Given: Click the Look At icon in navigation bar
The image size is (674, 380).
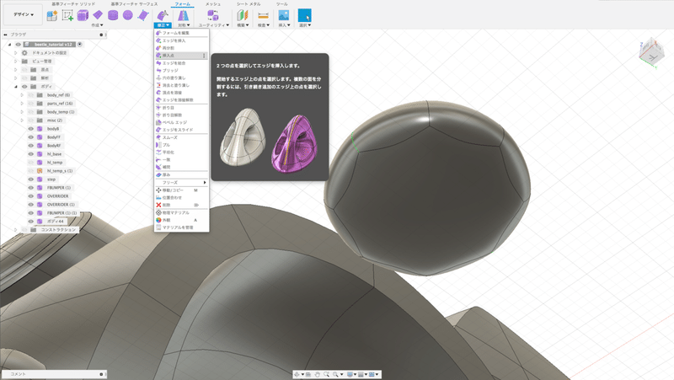Looking at the screenshot, I should click(x=308, y=374).
